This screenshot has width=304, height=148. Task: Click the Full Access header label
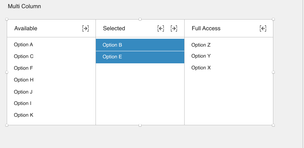206,28
